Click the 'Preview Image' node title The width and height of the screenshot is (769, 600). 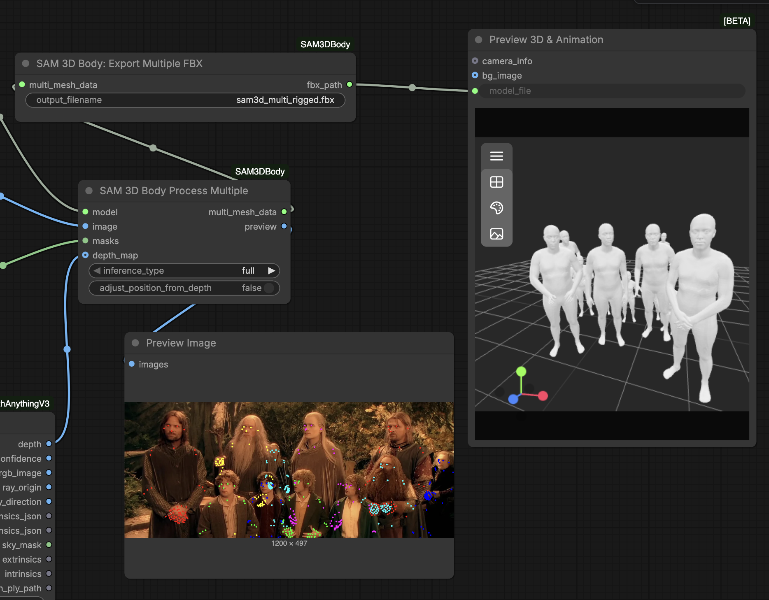181,343
